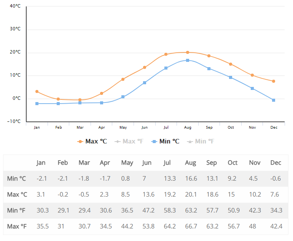Toggle the Max °C legend series

click(92, 141)
